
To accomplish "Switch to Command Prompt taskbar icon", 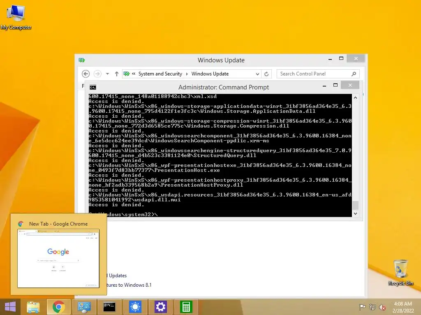I will tap(109, 307).
